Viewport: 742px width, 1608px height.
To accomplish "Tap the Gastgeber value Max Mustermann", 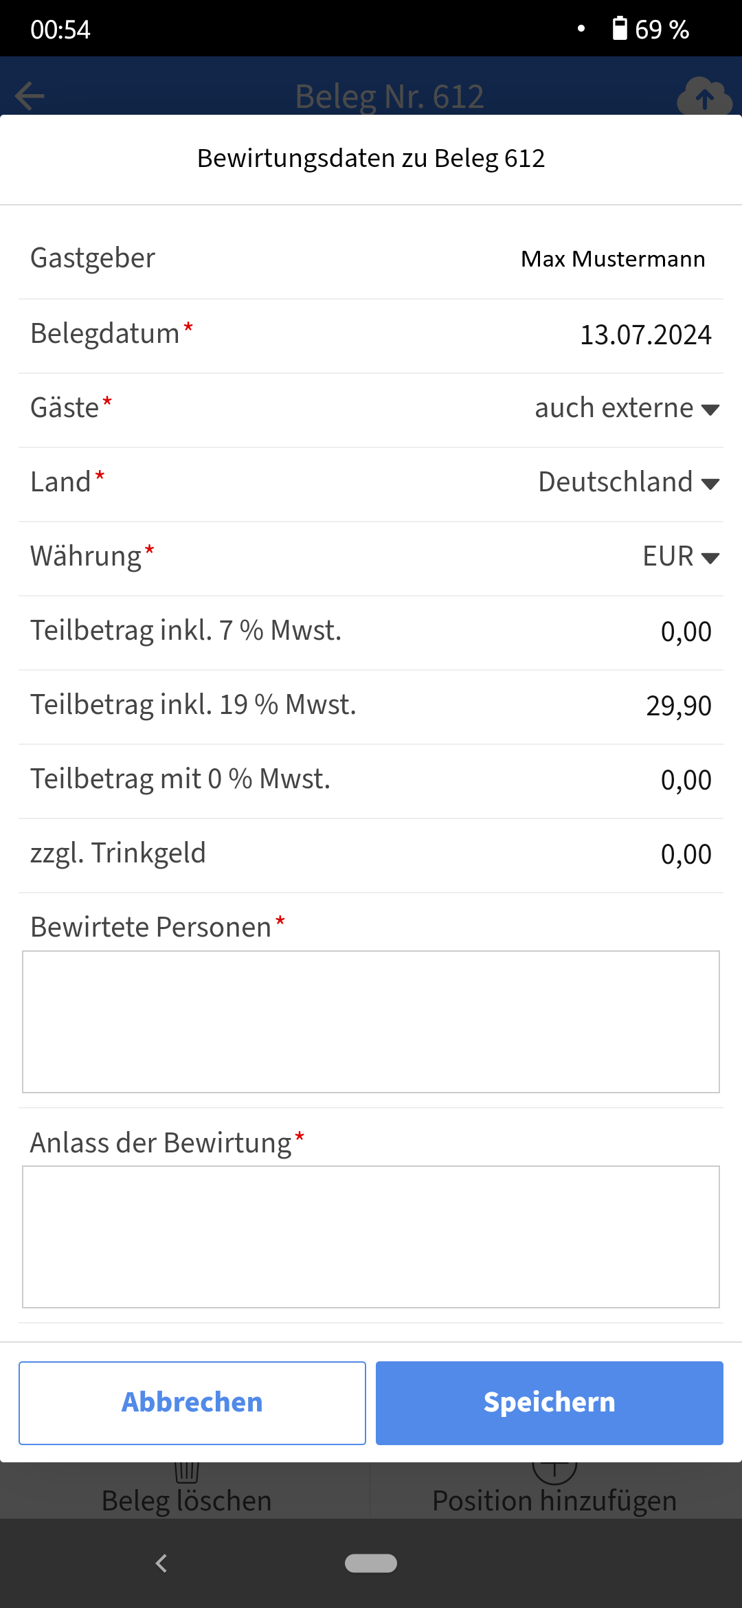I will point(612,260).
